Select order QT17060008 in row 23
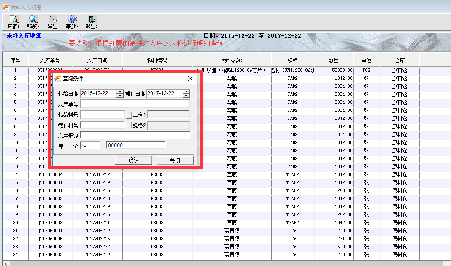This screenshot has width=451, height=266. coord(50,247)
